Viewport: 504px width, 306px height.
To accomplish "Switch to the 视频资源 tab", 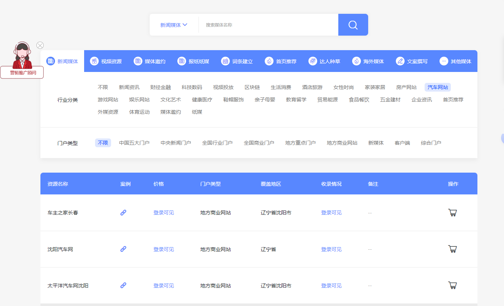I will (x=106, y=61).
